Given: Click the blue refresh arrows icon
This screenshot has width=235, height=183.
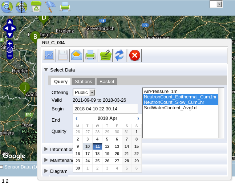Looking at the screenshot, I should (119, 56).
